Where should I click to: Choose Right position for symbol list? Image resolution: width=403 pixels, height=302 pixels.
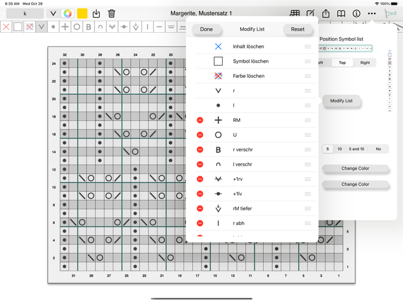pos(365,63)
